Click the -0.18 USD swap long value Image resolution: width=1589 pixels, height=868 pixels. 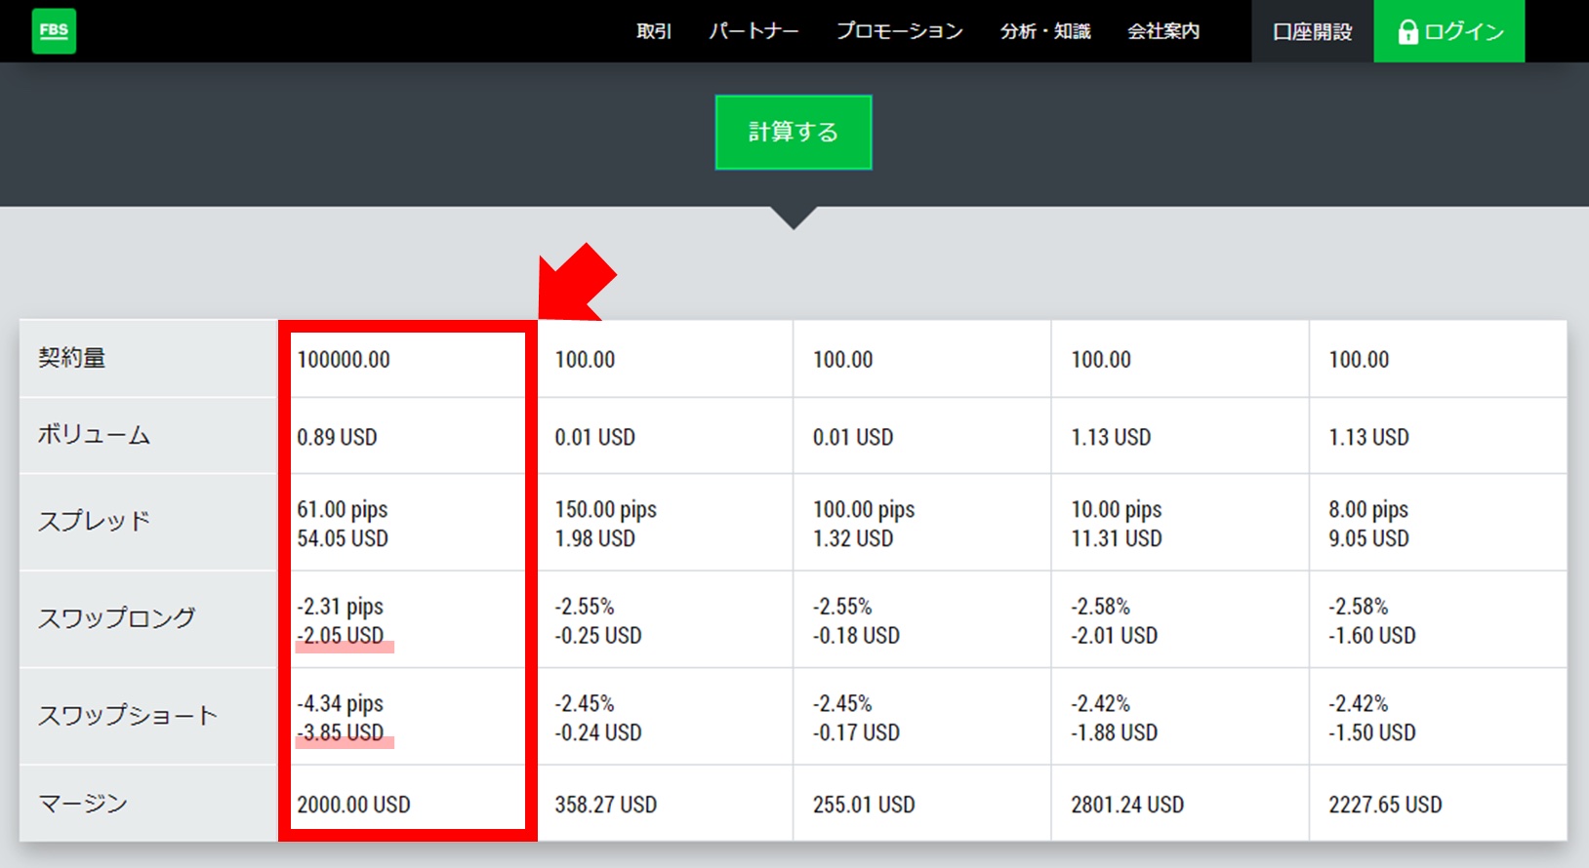click(856, 636)
